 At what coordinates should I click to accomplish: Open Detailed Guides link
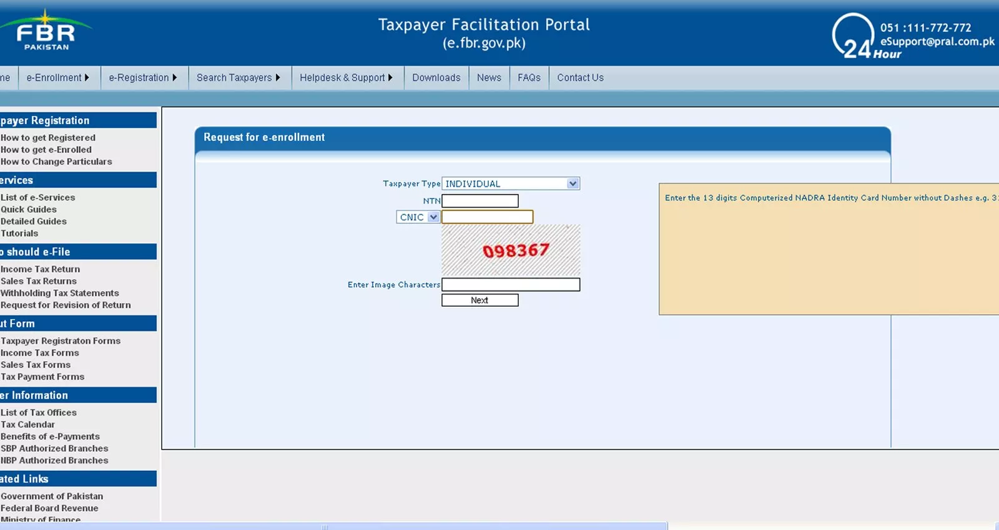pos(34,221)
